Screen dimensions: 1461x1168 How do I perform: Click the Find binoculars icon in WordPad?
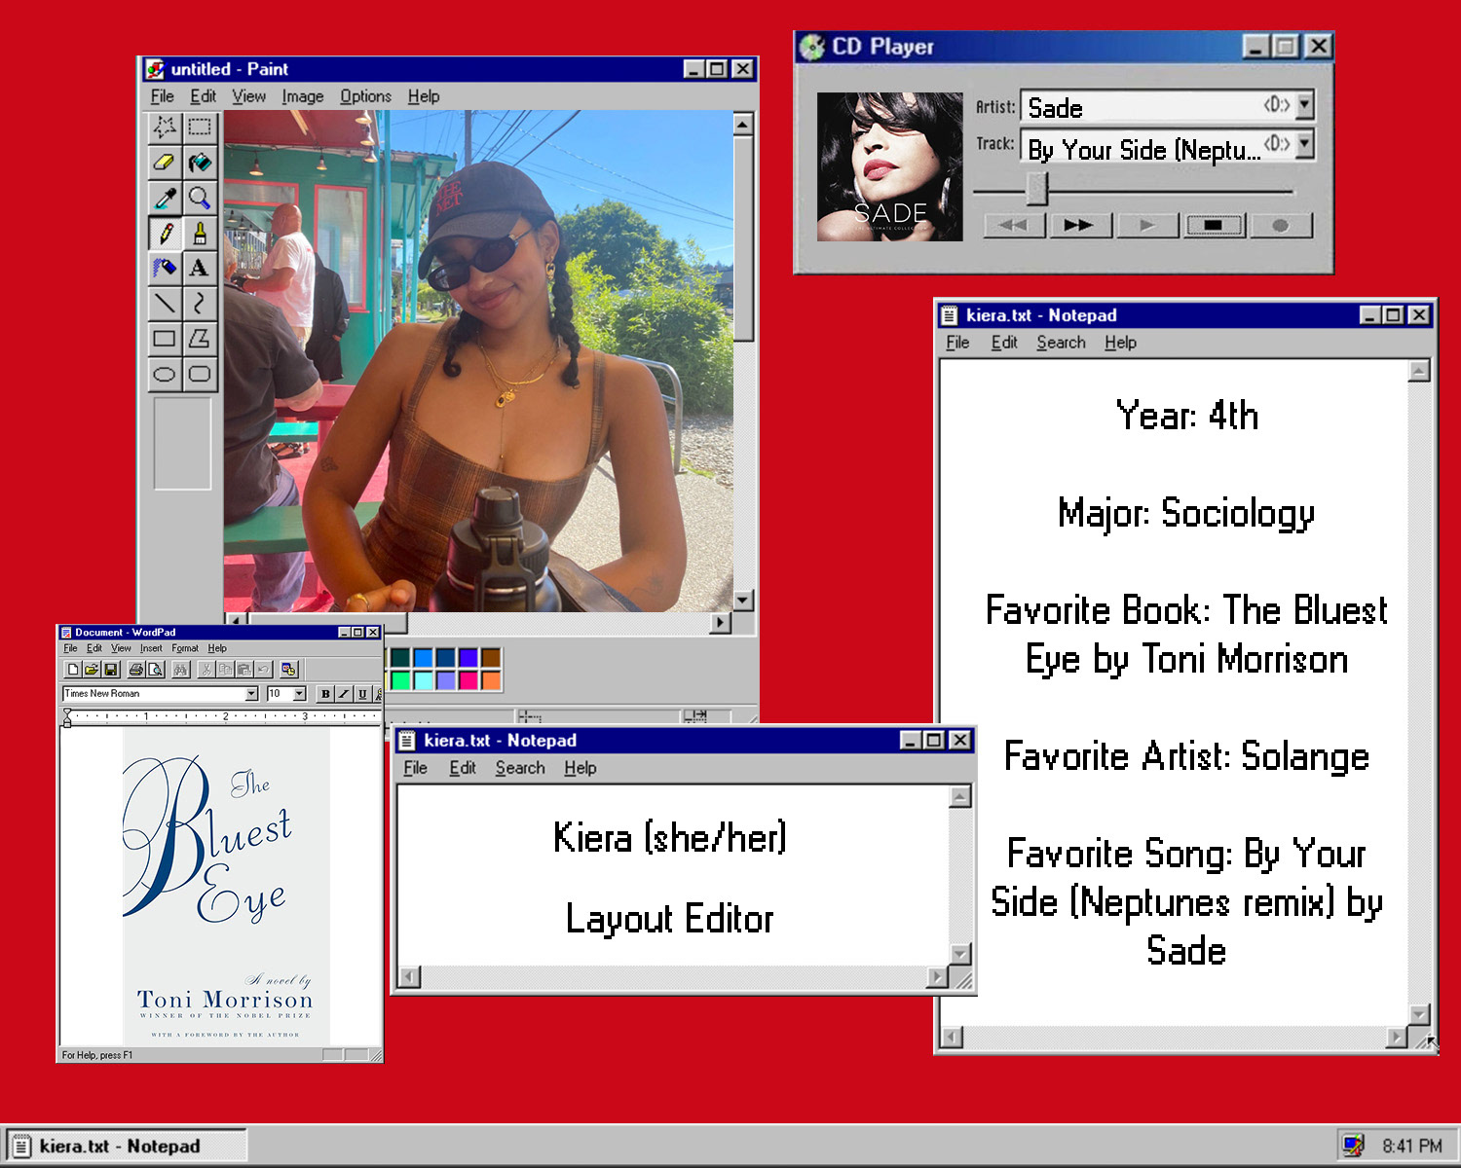(x=180, y=669)
